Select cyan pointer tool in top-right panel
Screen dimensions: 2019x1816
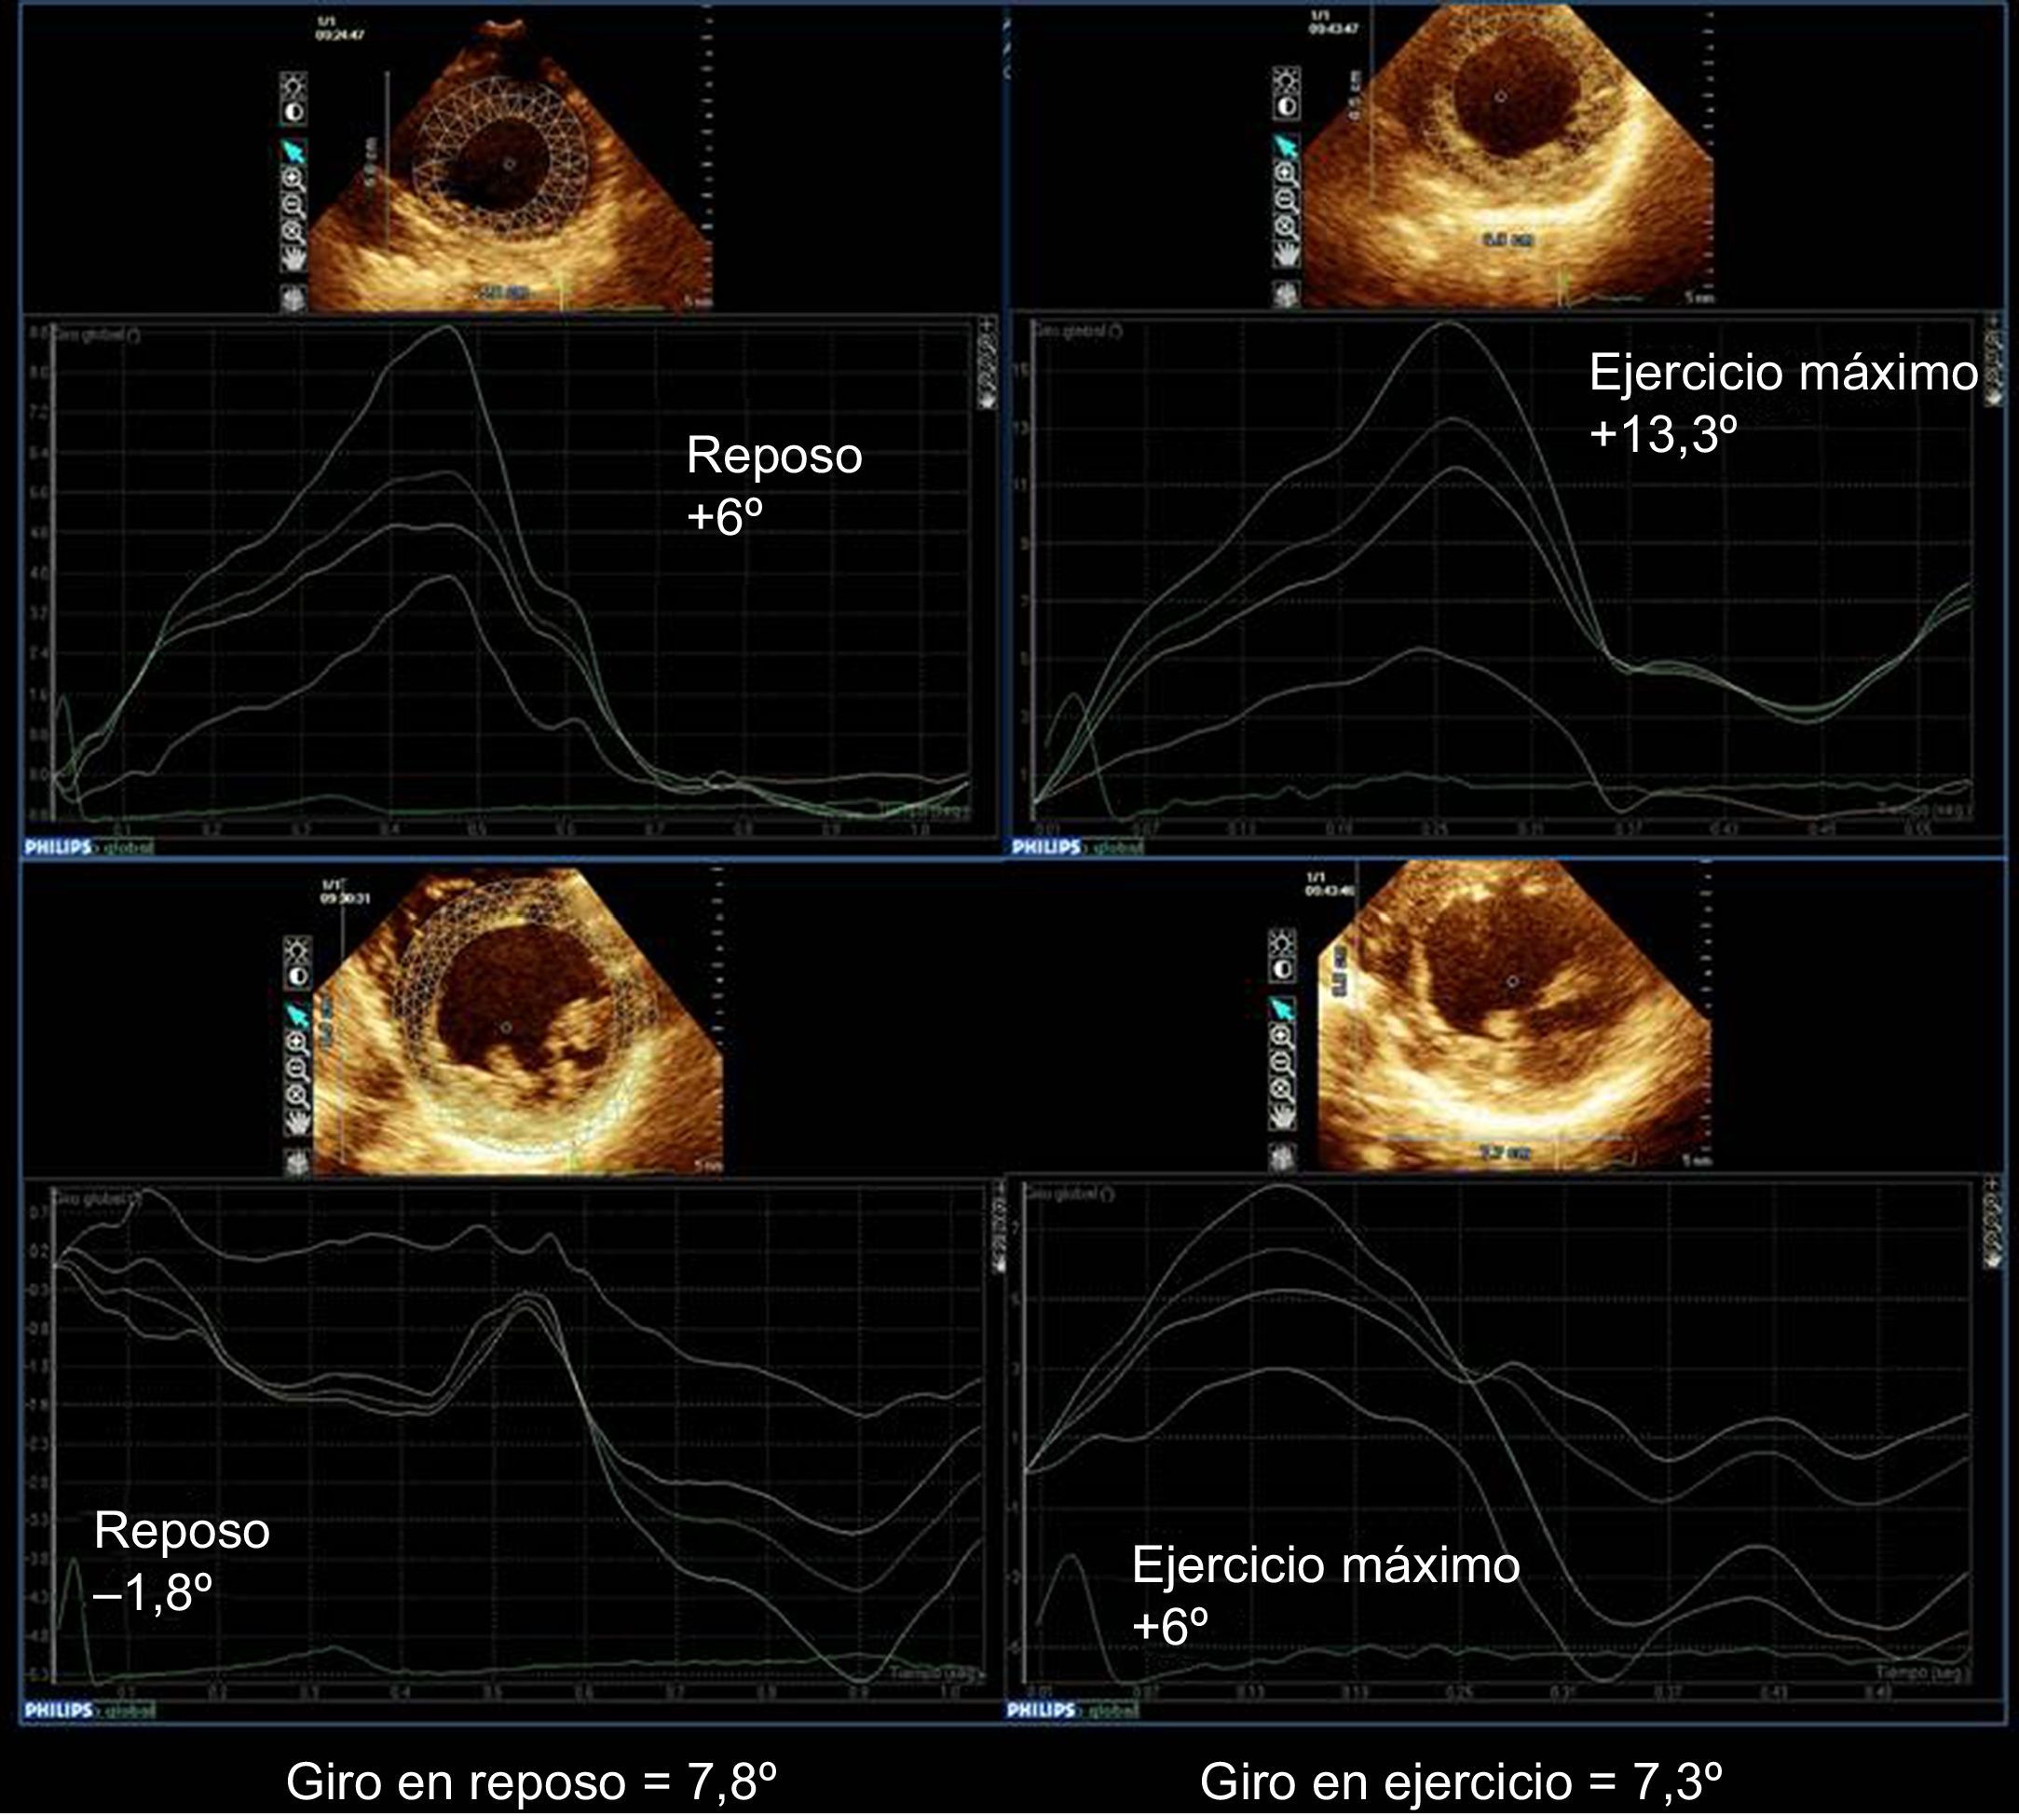(1287, 145)
